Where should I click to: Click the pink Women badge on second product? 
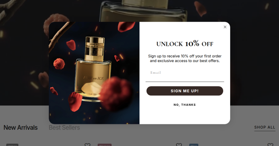[x=105, y=145]
